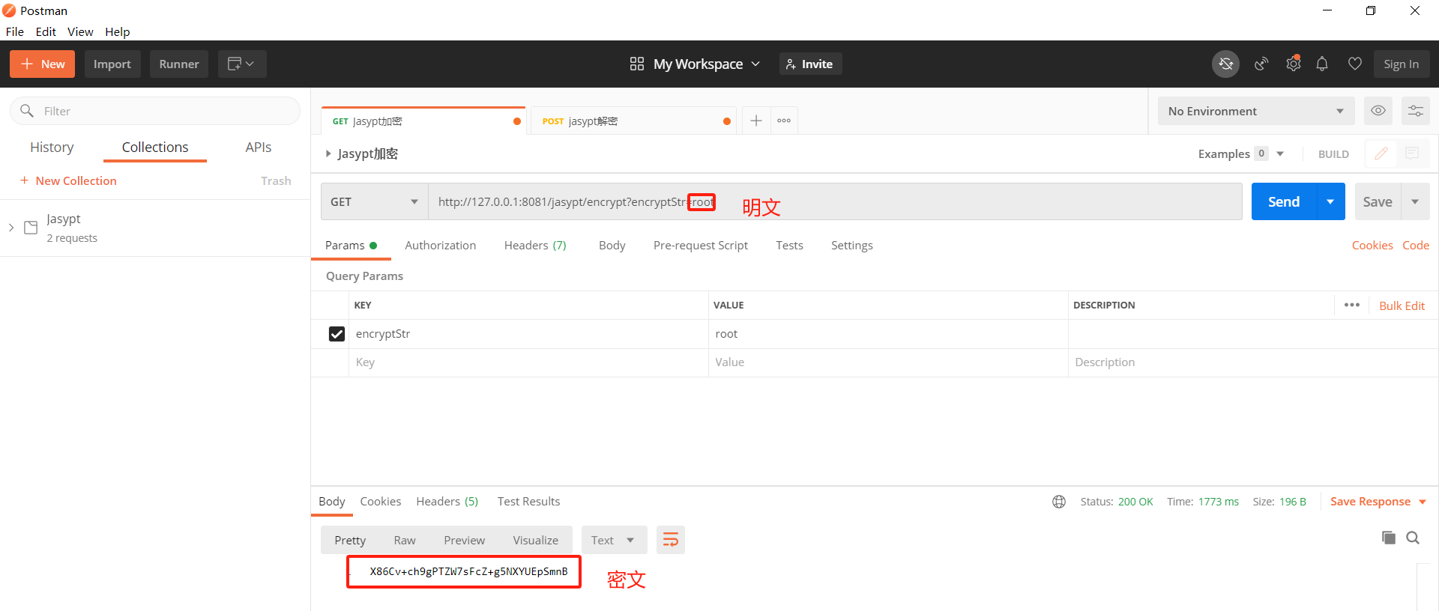Click the Invite button
This screenshot has height=611, width=1439.
[810, 64]
